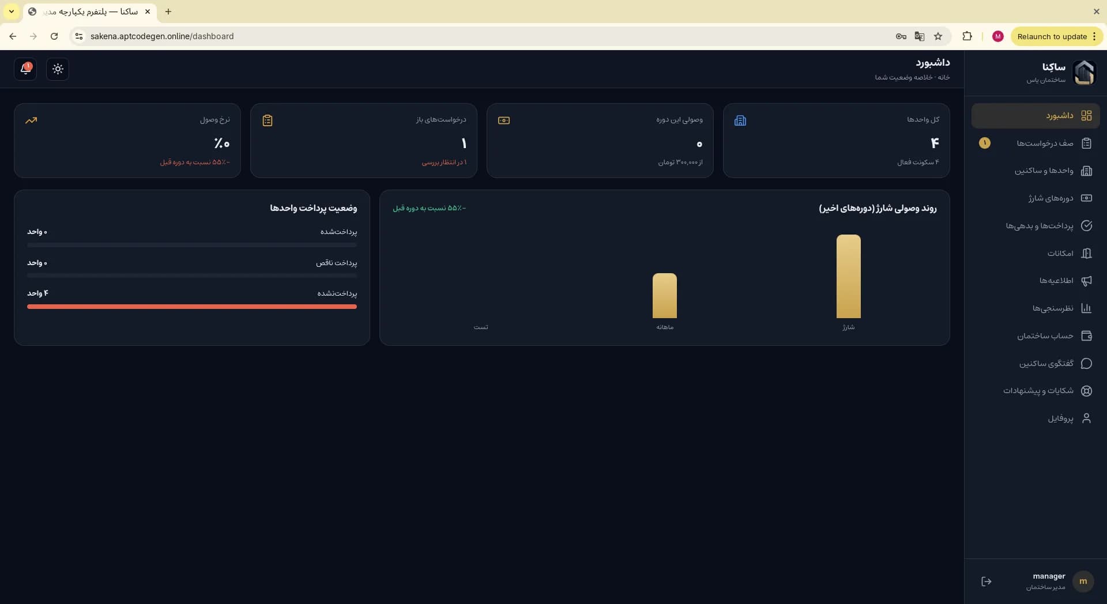Click the '۱ در انتظار بررسی' text
The height and width of the screenshot is (604, 1107).
(x=444, y=163)
